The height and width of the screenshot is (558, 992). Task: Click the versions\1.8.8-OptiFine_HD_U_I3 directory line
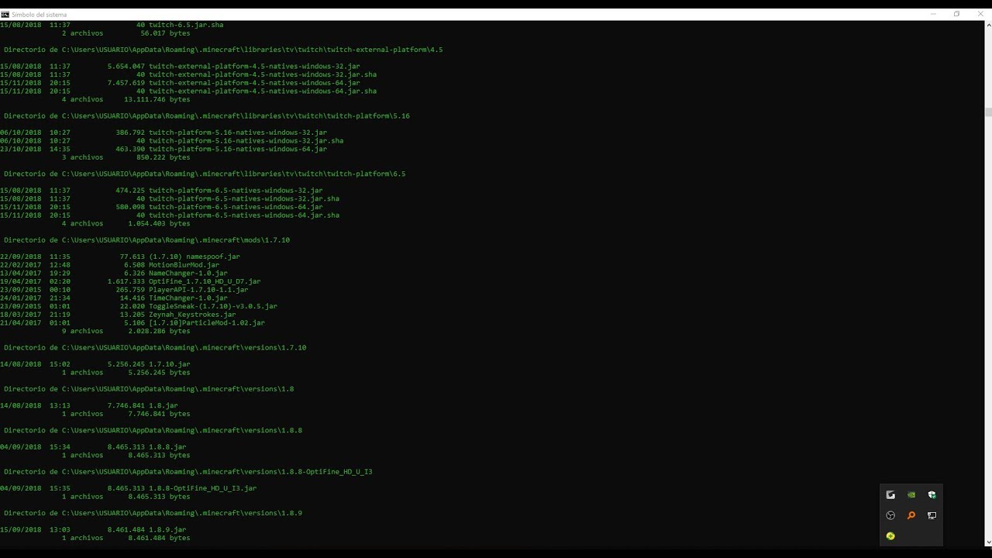(188, 472)
